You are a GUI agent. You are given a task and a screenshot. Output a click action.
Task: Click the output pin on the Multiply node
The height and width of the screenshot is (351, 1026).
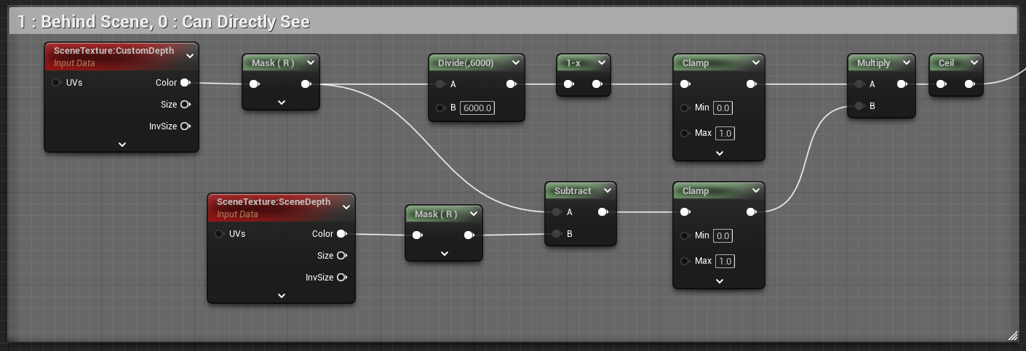[902, 84]
